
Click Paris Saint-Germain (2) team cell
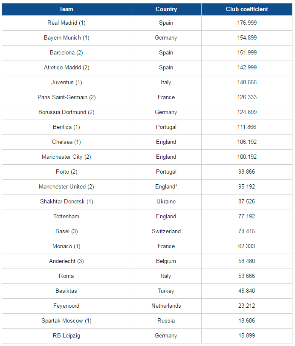[x=67, y=97]
